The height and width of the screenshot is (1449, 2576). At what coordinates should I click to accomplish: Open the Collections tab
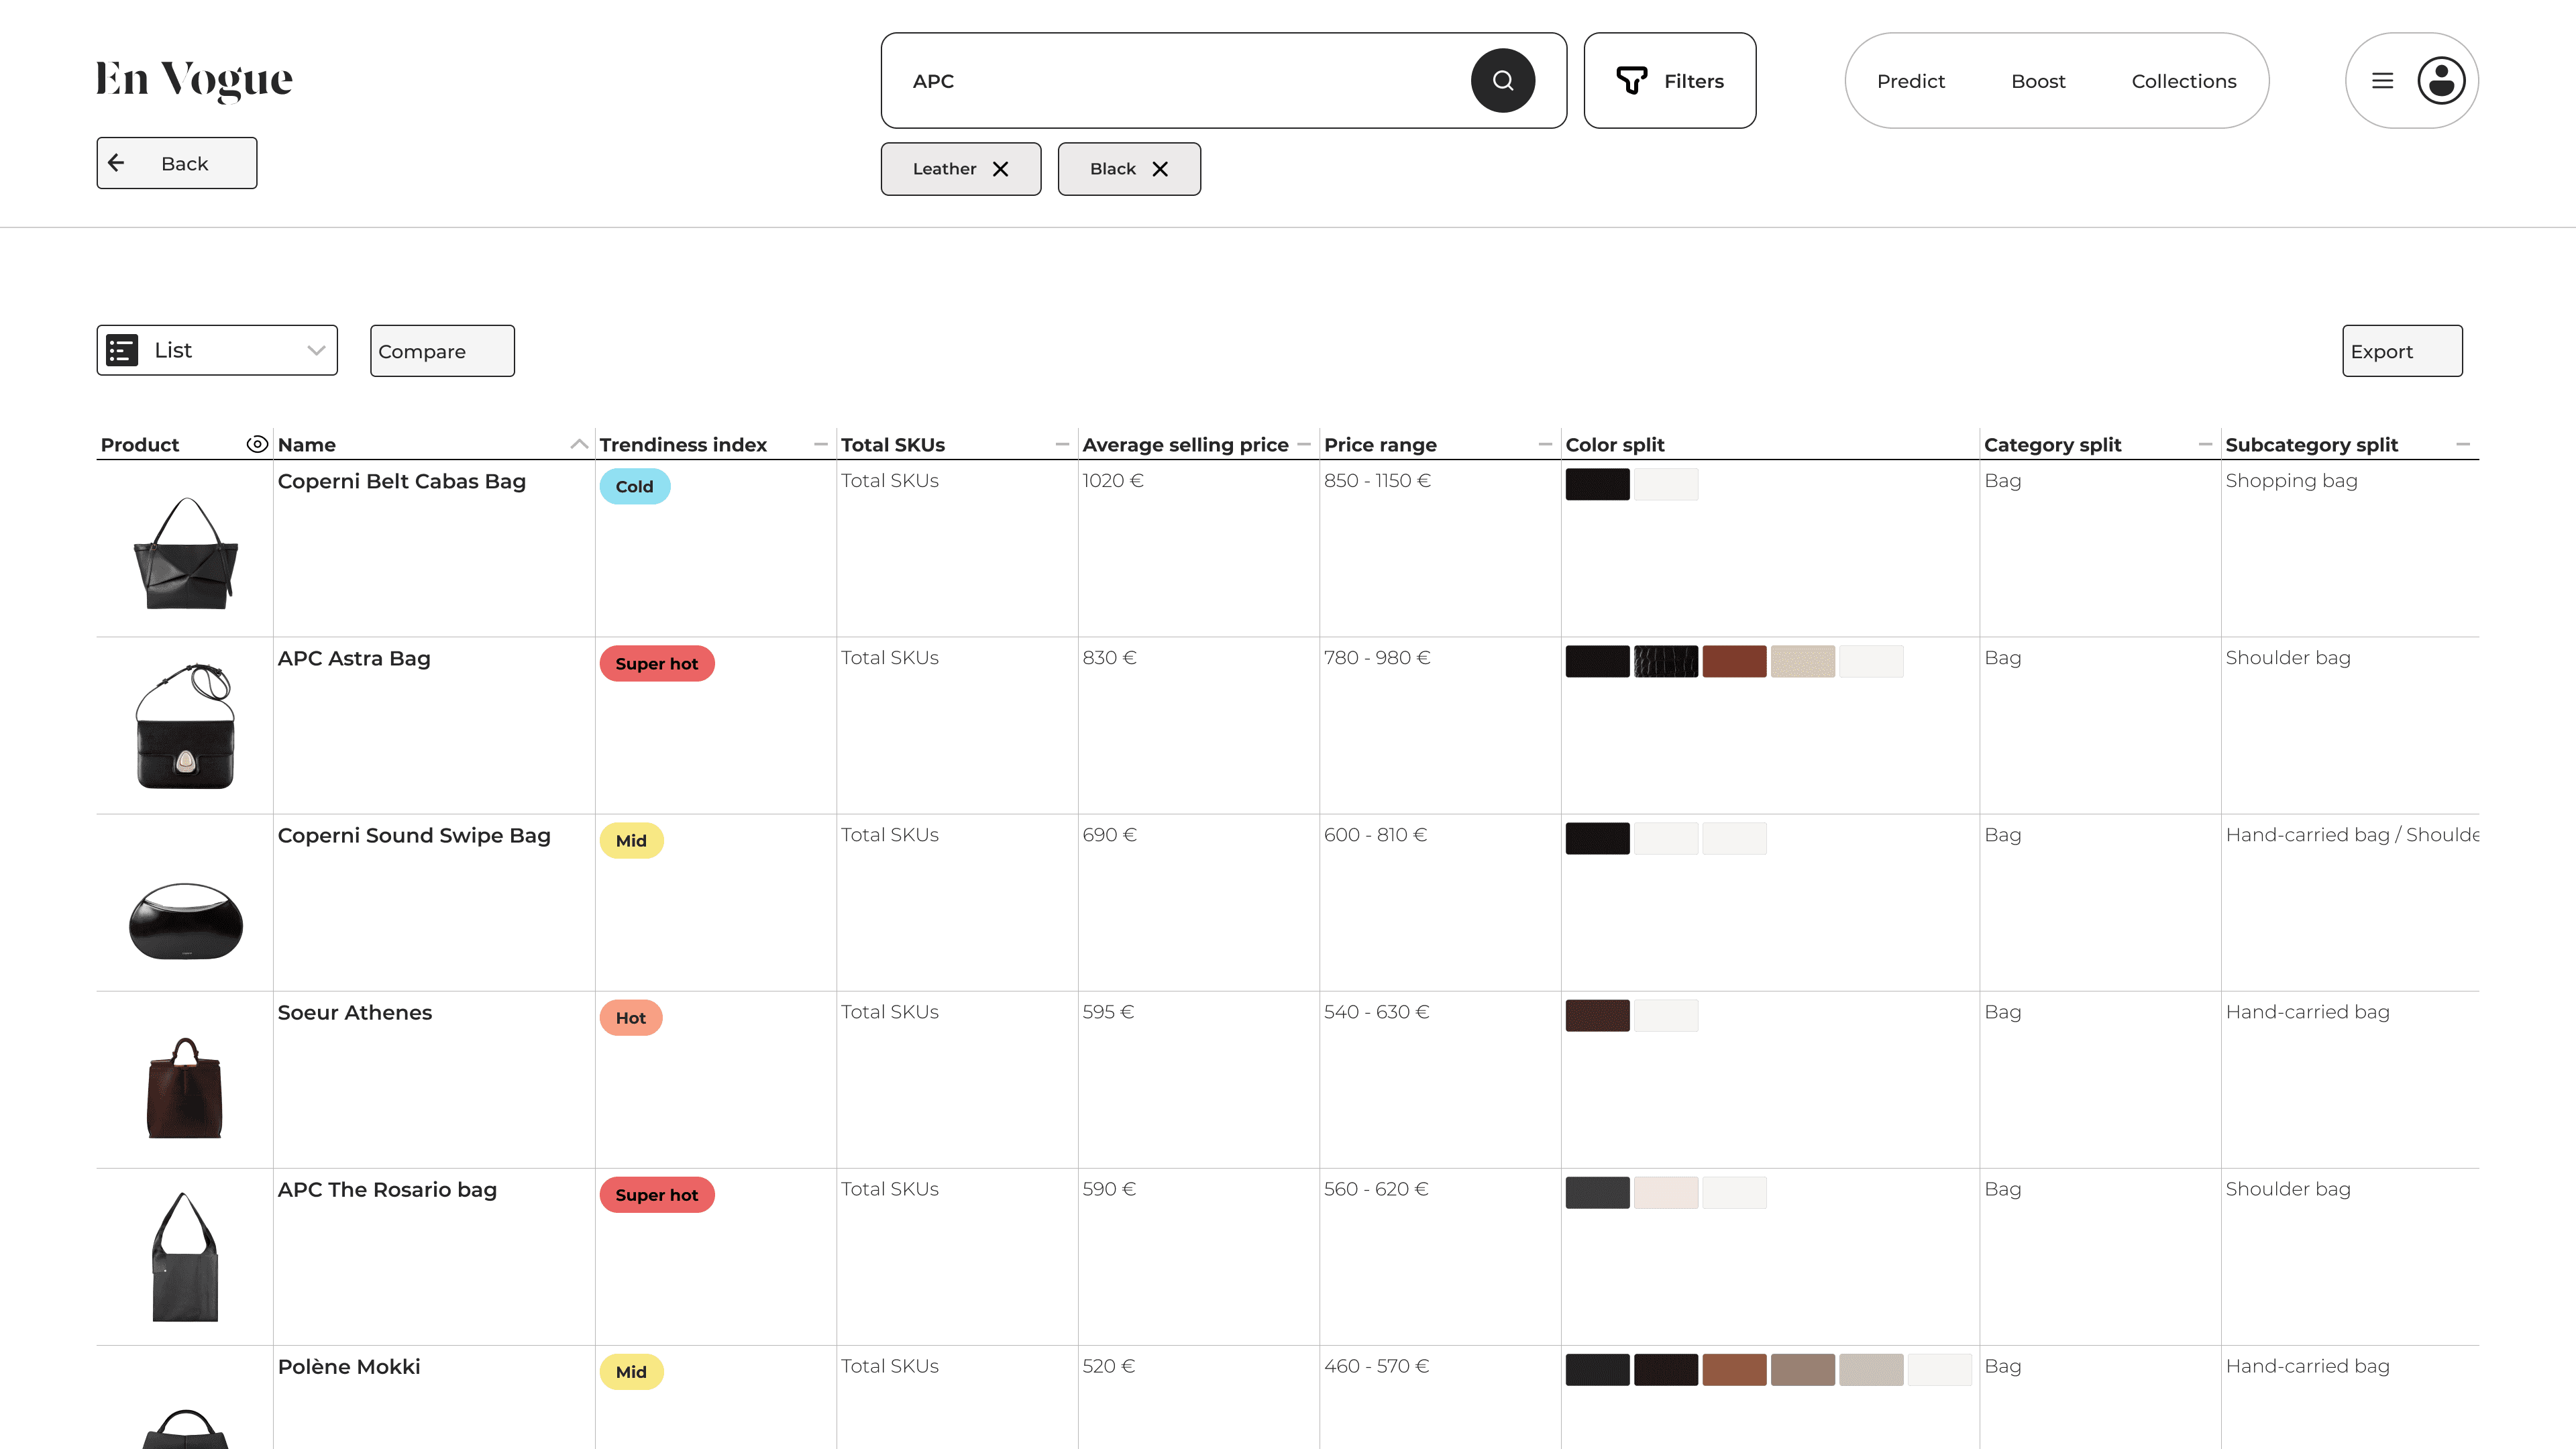(x=2183, y=81)
